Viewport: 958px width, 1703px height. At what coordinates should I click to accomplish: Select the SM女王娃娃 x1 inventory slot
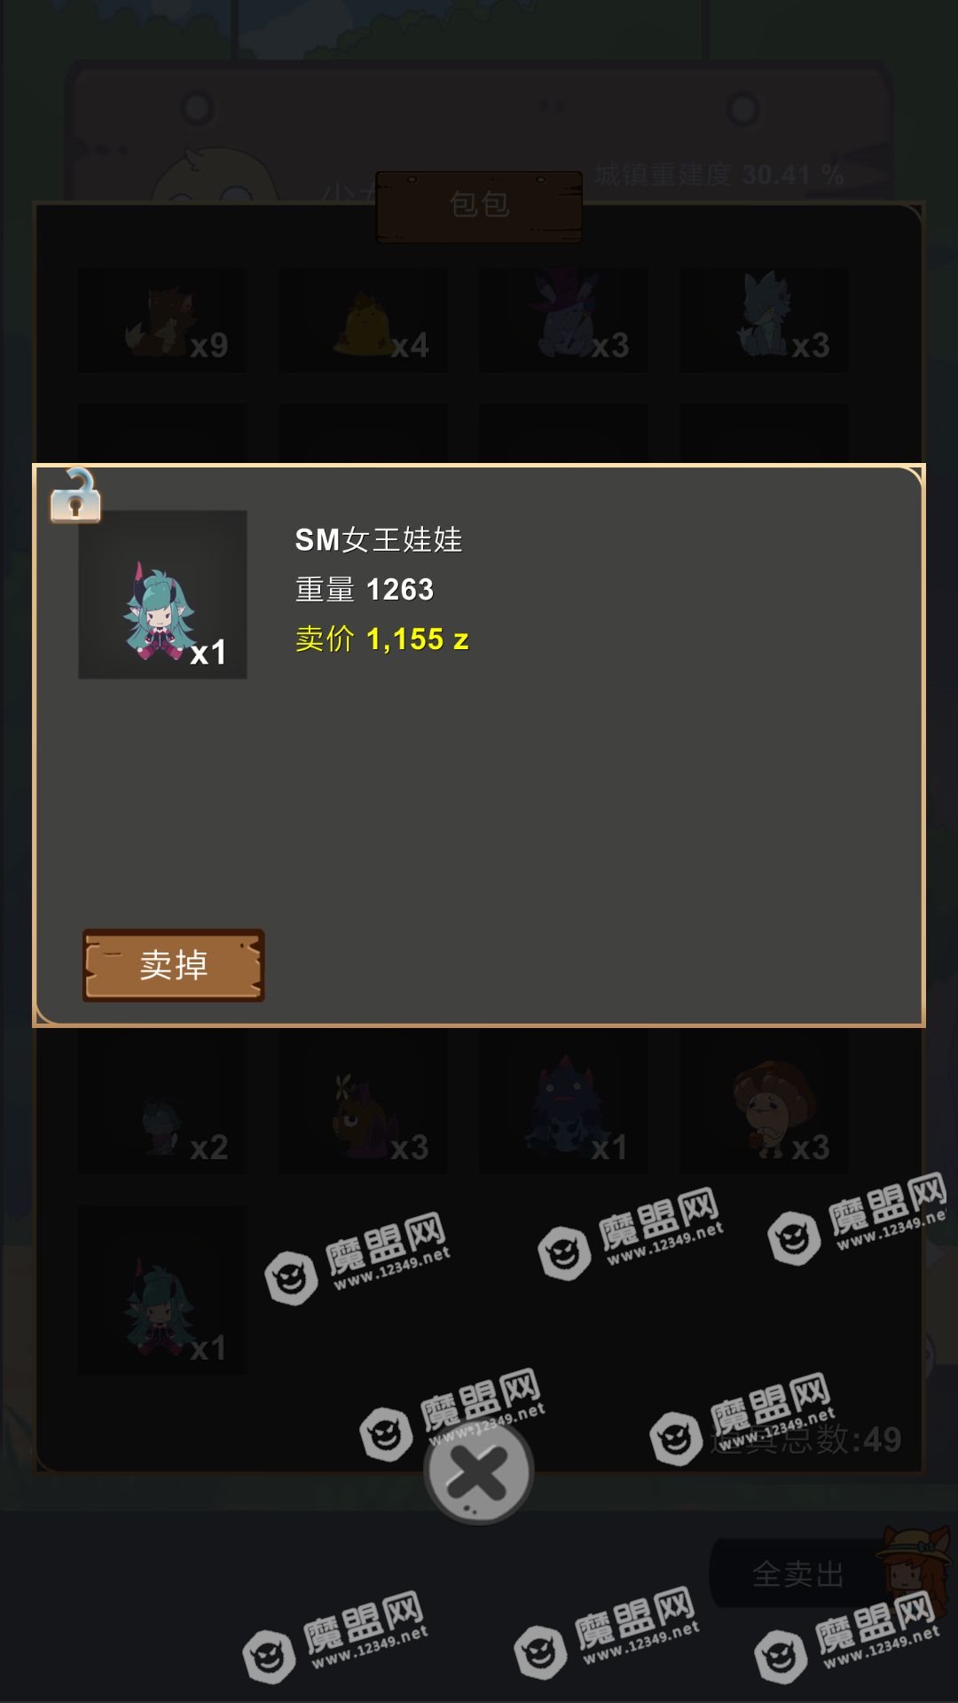click(162, 1290)
